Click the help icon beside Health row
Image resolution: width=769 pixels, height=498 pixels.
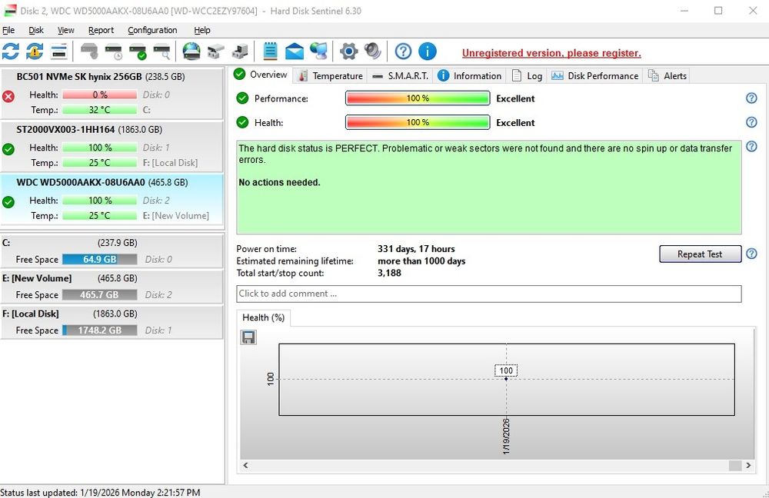(x=751, y=122)
